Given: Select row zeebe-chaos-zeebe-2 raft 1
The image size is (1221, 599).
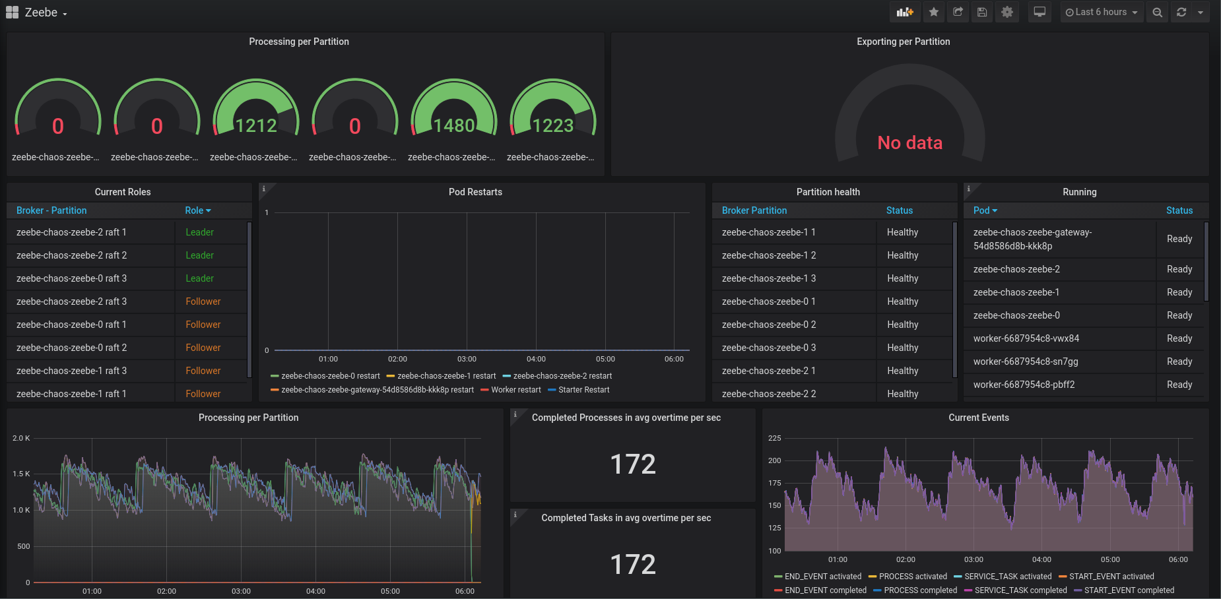Looking at the screenshot, I should (127, 232).
